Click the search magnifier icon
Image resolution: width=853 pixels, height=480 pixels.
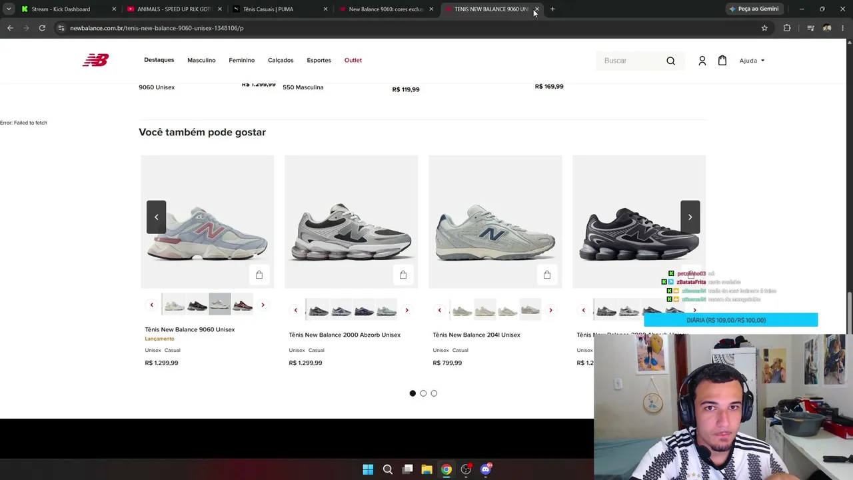tap(670, 61)
